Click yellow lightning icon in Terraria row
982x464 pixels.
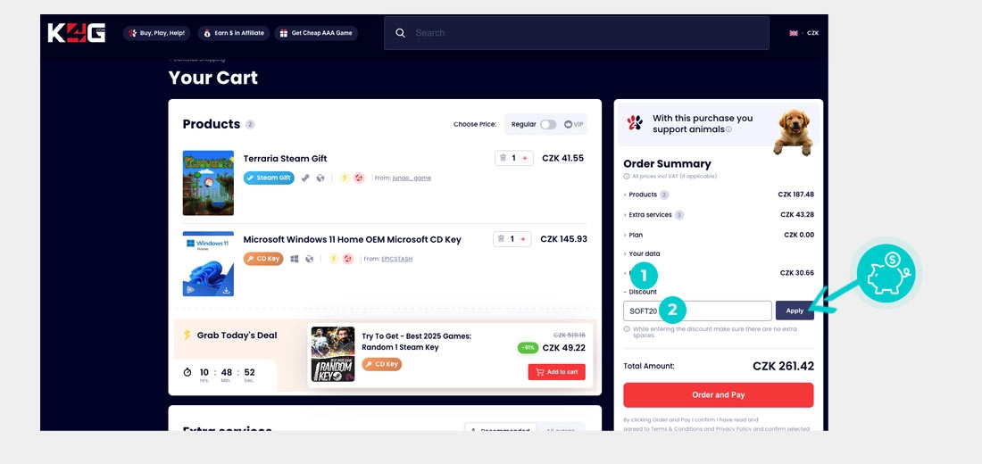click(344, 178)
